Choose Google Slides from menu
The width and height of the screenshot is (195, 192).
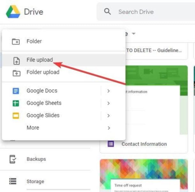43,115
